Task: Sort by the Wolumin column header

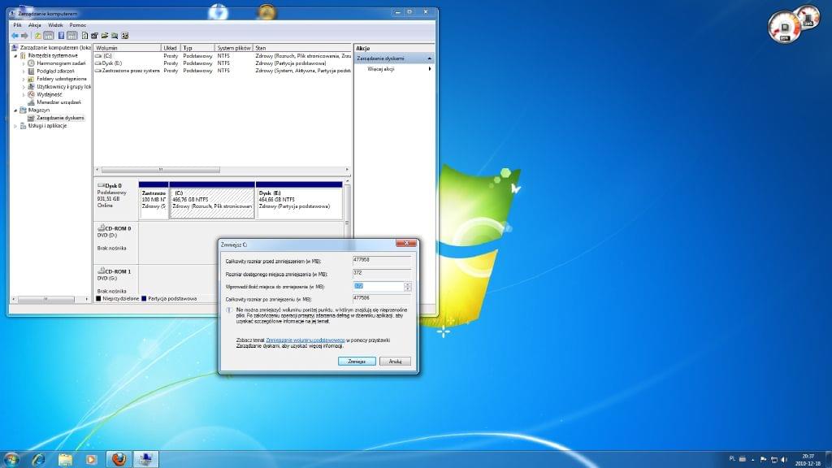Action: pos(128,48)
